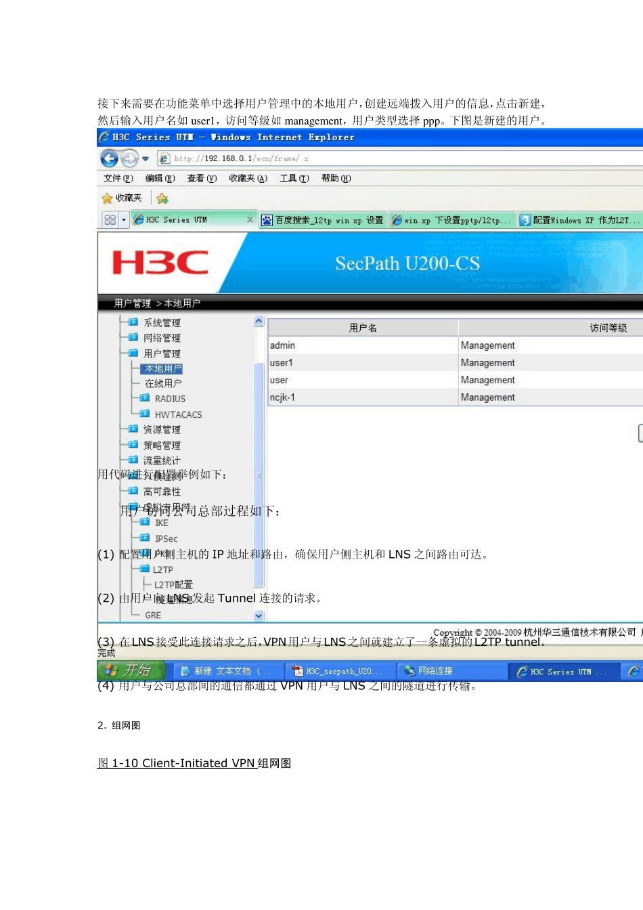
Task: Click the 开始 Start button
Action: tap(131, 670)
